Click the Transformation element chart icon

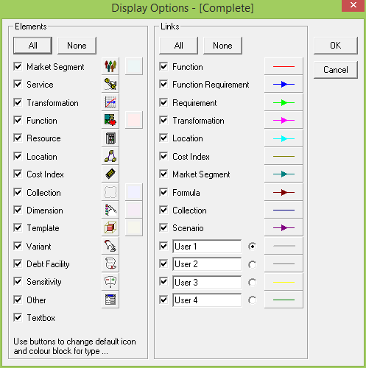pos(110,102)
